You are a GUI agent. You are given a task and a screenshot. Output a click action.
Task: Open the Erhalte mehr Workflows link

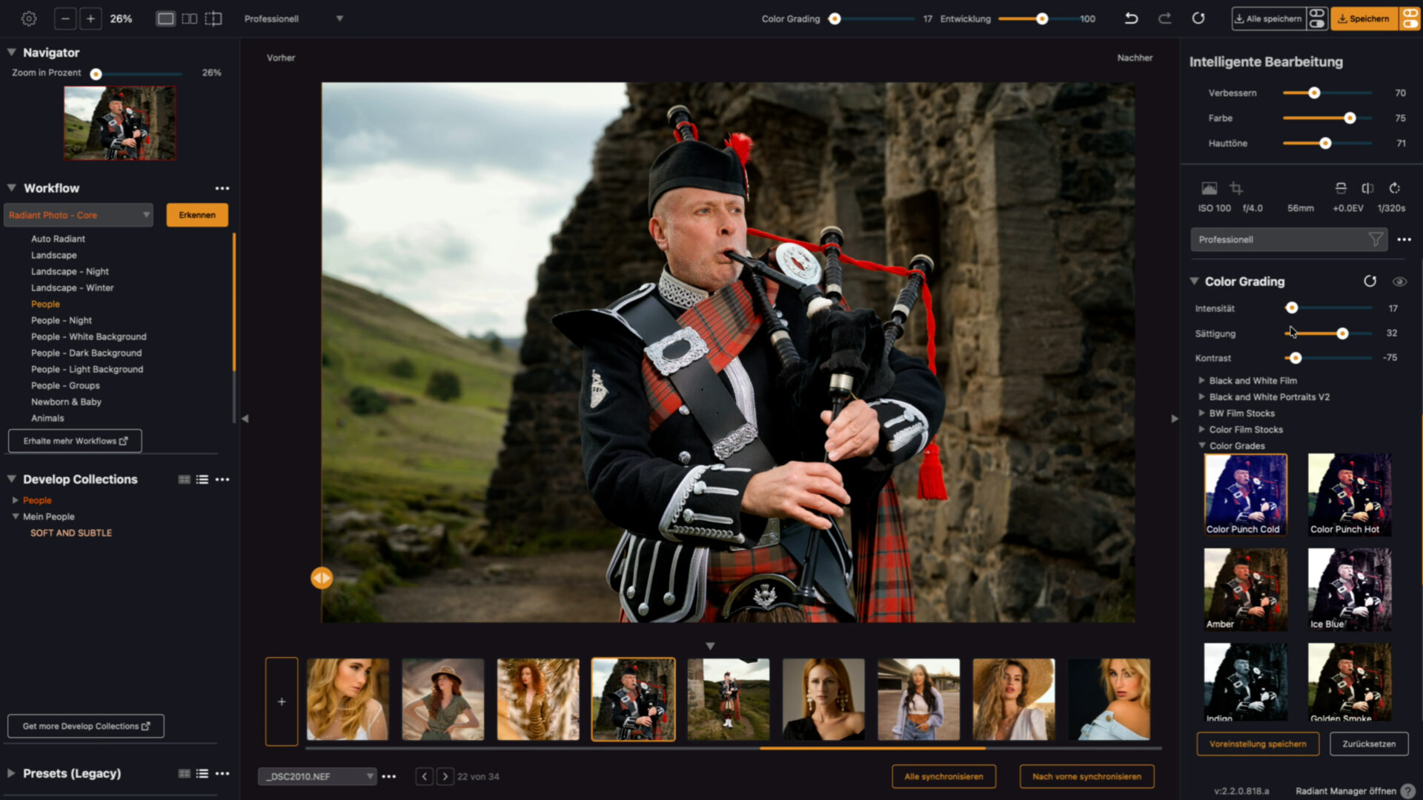[75, 441]
